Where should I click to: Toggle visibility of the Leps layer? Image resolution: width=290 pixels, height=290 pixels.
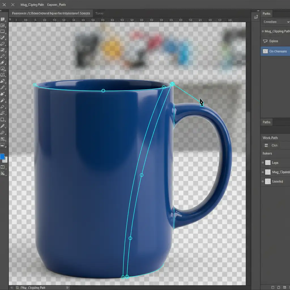click(263, 163)
